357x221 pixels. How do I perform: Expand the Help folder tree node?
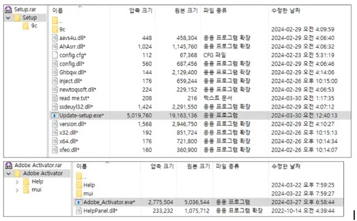[x=17, y=182]
